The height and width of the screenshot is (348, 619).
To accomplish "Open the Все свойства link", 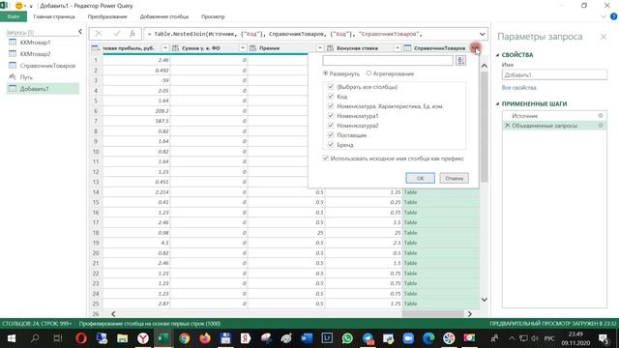I will click(x=518, y=88).
